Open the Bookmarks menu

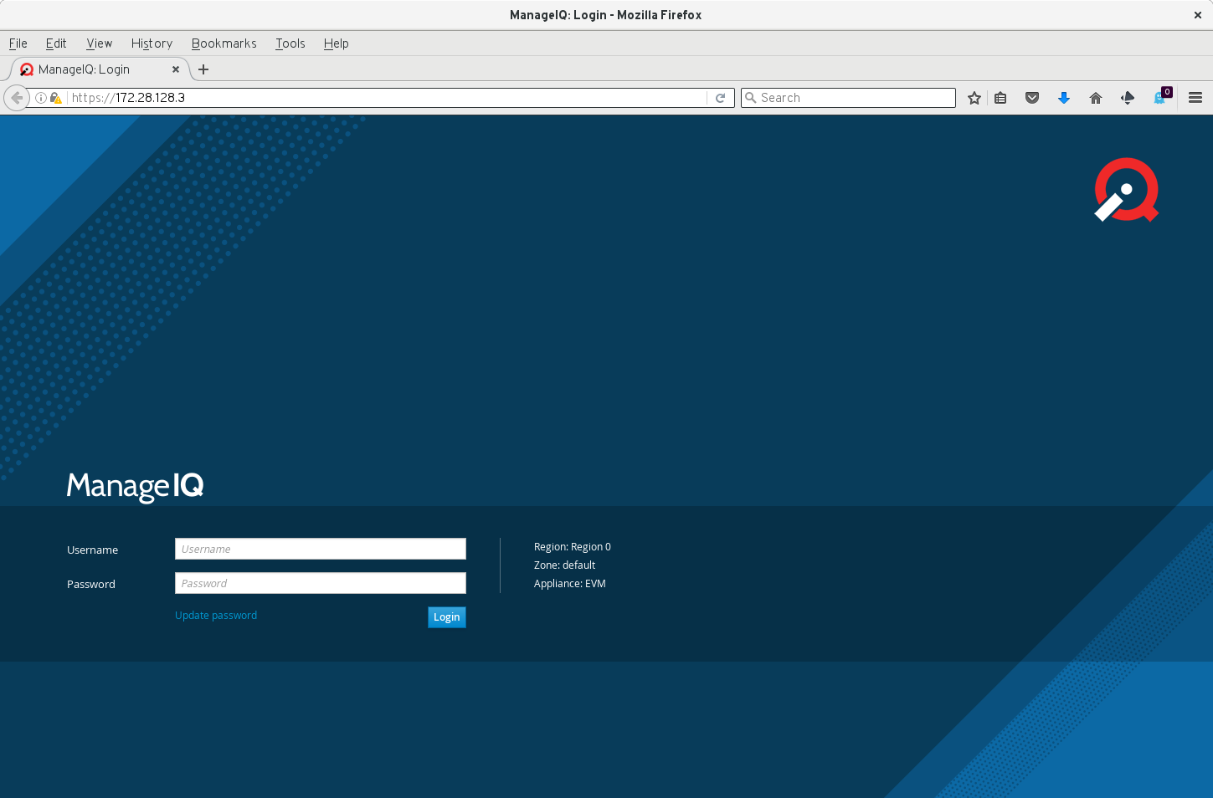click(x=224, y=43)
